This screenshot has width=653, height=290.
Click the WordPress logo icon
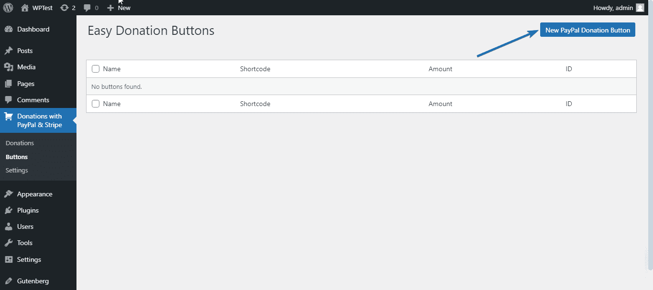(x=8, y=8)
